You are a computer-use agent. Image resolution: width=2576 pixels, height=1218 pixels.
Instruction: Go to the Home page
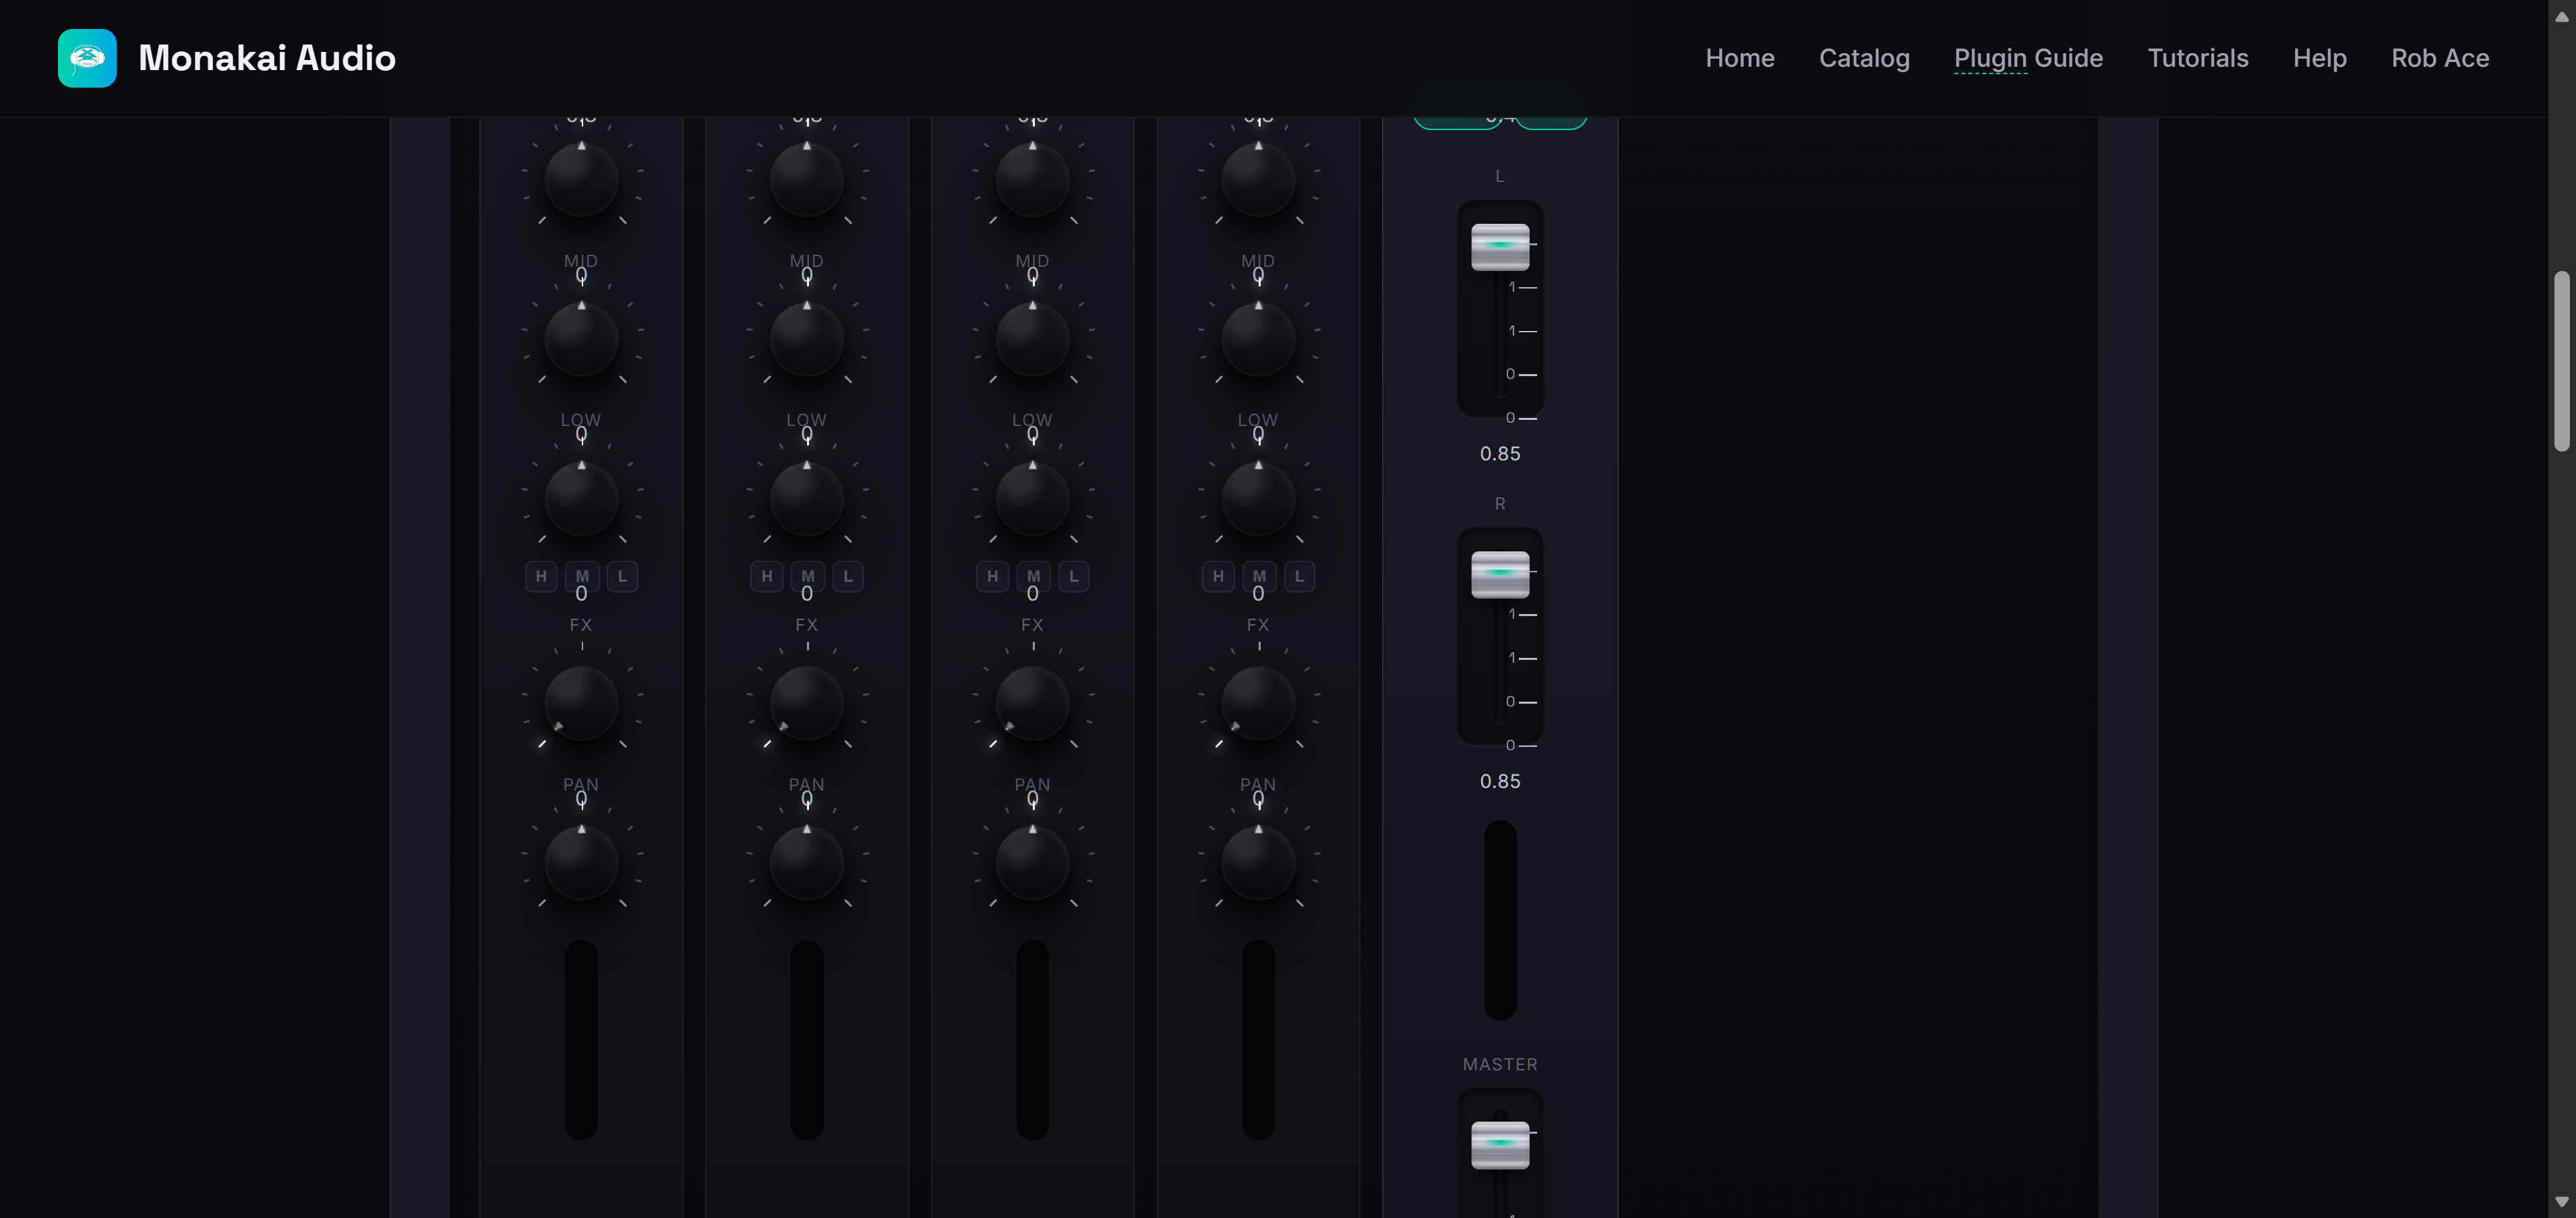point(1740,58)
